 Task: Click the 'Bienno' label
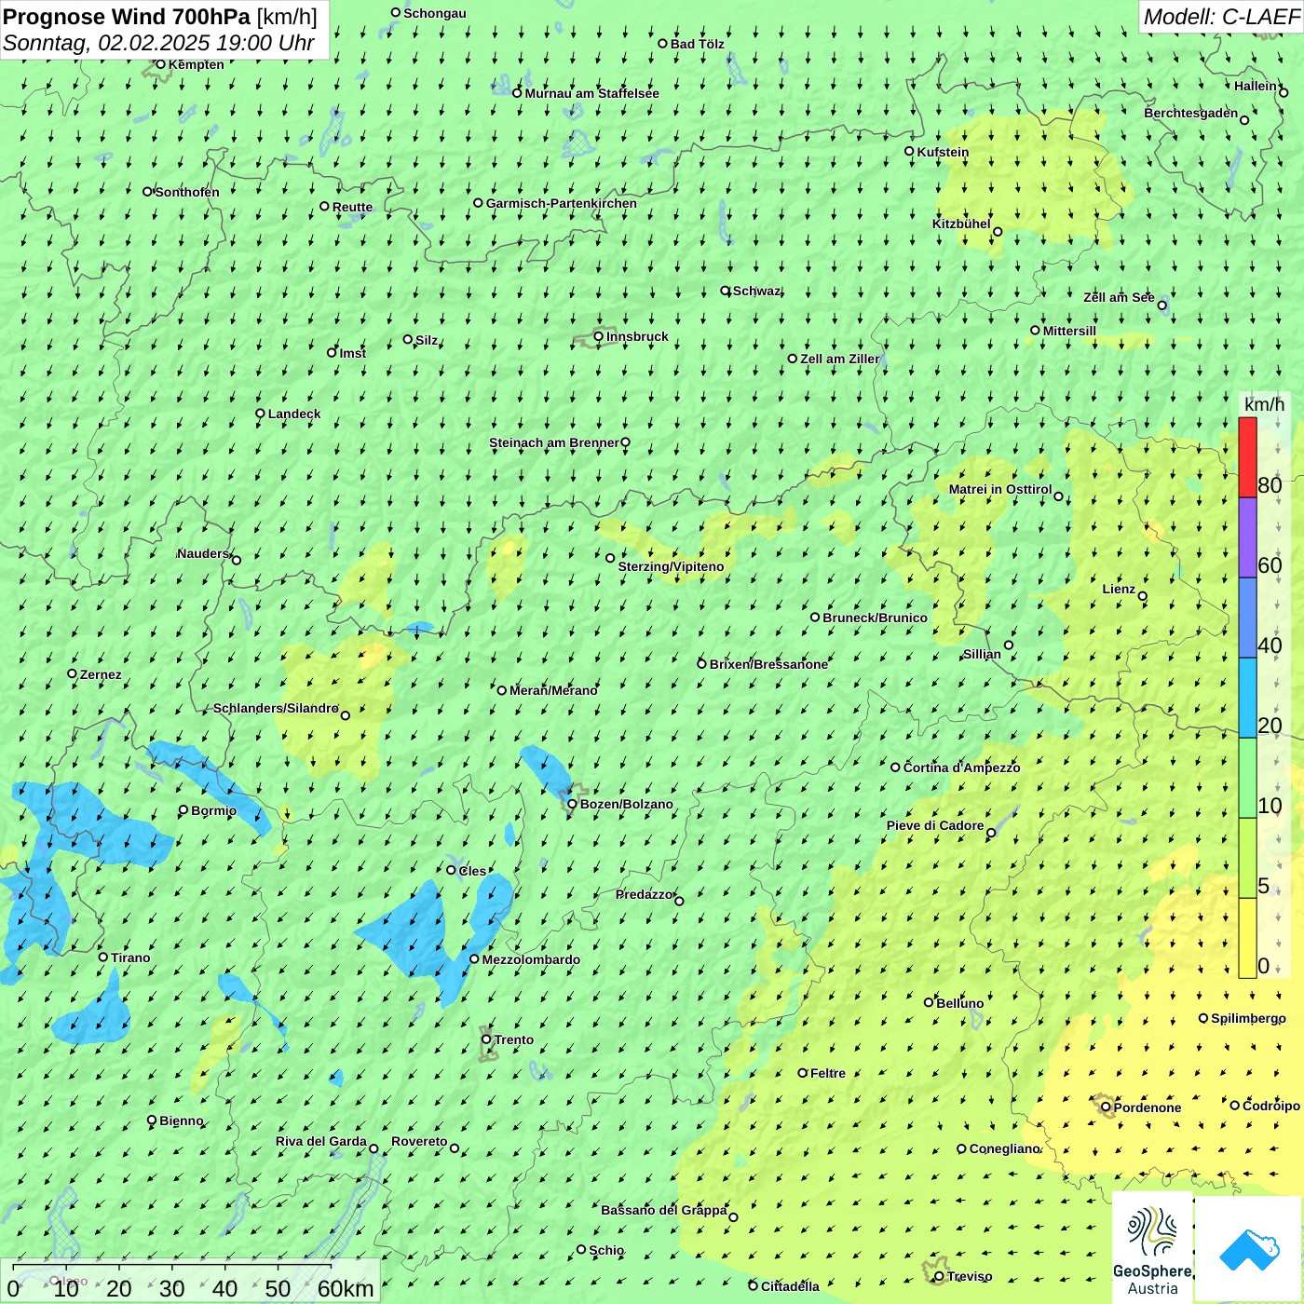pyautogui.click(x=181, y=1121)
